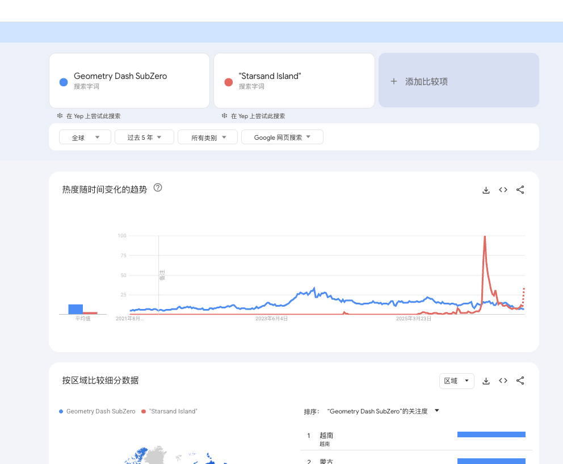
Task: Click the 按区域比较细分数据 heading
Action: pos(100,381)
